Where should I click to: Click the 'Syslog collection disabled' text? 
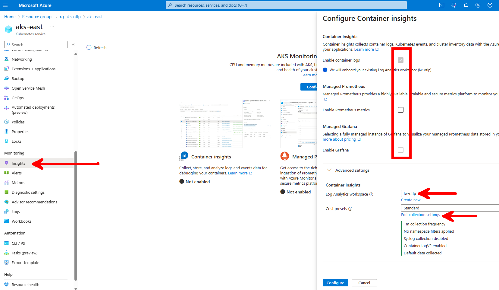click(x=426, y=239)
